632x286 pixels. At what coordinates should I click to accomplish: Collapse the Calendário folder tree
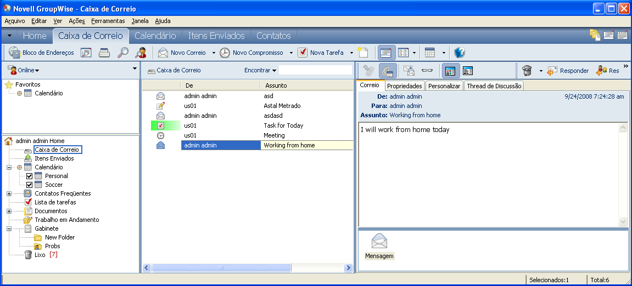9,167
